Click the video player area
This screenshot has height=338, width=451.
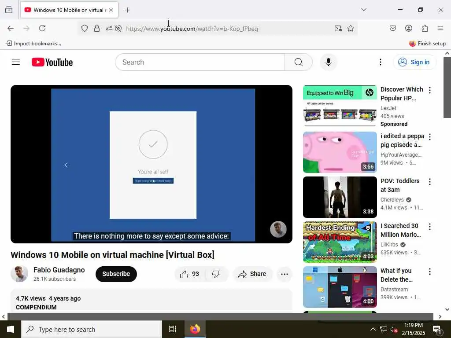coord(152,164)
